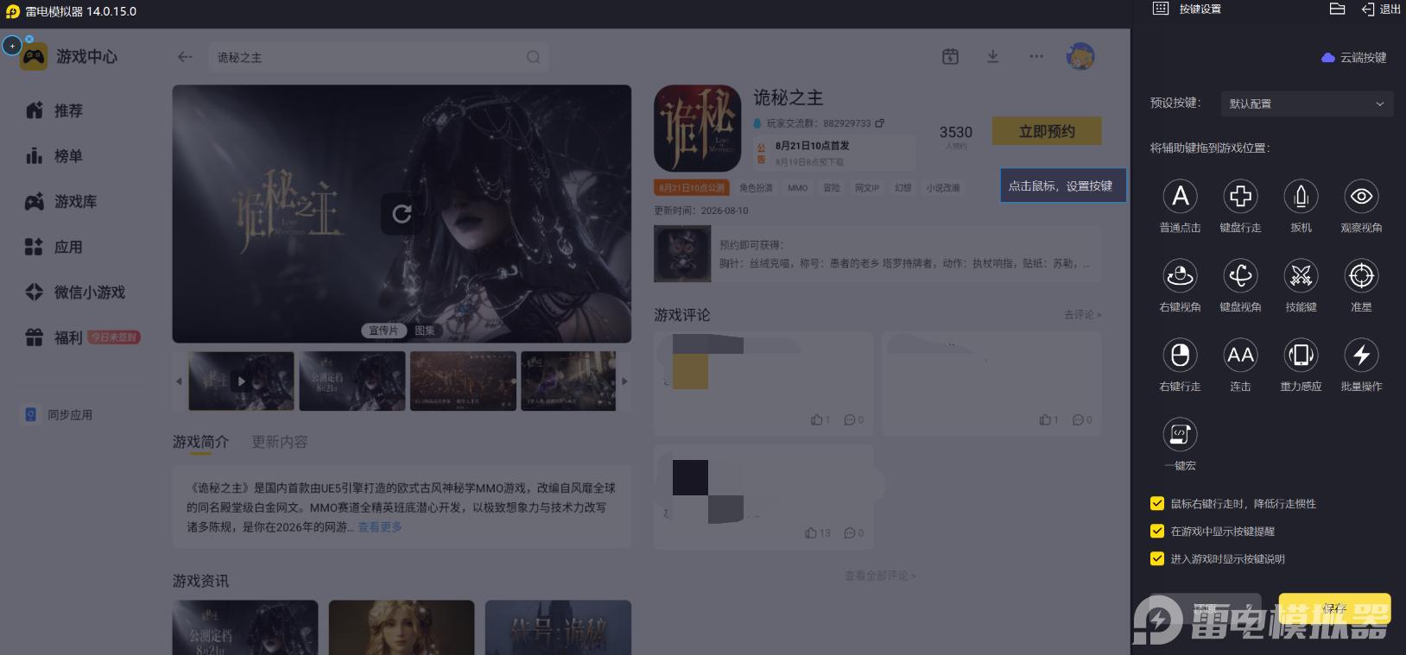
Task: Click the 保存 save button
Action: click(1334, 608)
